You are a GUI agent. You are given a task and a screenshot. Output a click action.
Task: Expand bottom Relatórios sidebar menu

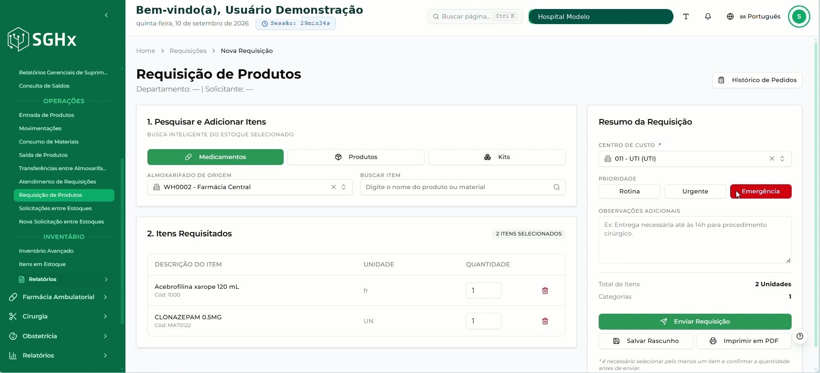pos(105,356)
